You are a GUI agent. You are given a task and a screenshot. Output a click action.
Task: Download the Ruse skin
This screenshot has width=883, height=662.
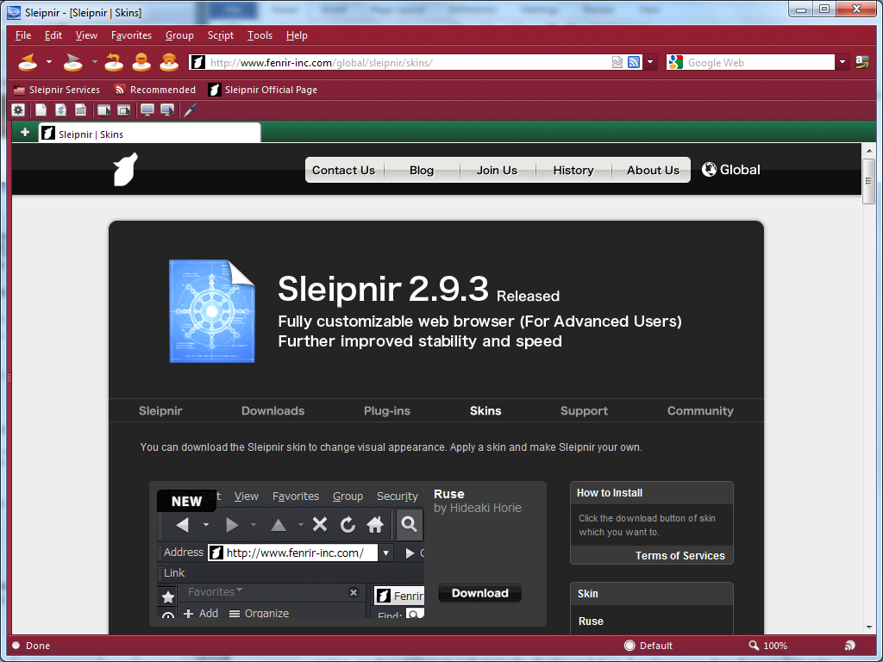pos(479,592)
